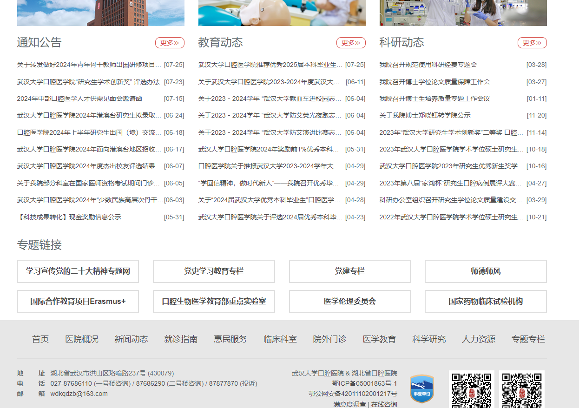The height and width of the screenshot is (408, 579).
Task: Select 院外门诊 in footer navigation
Action: 329,339
